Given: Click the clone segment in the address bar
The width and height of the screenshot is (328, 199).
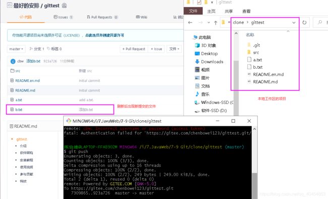Looking at the screenshot, I should pyautogui.click(x=238, y=22).
